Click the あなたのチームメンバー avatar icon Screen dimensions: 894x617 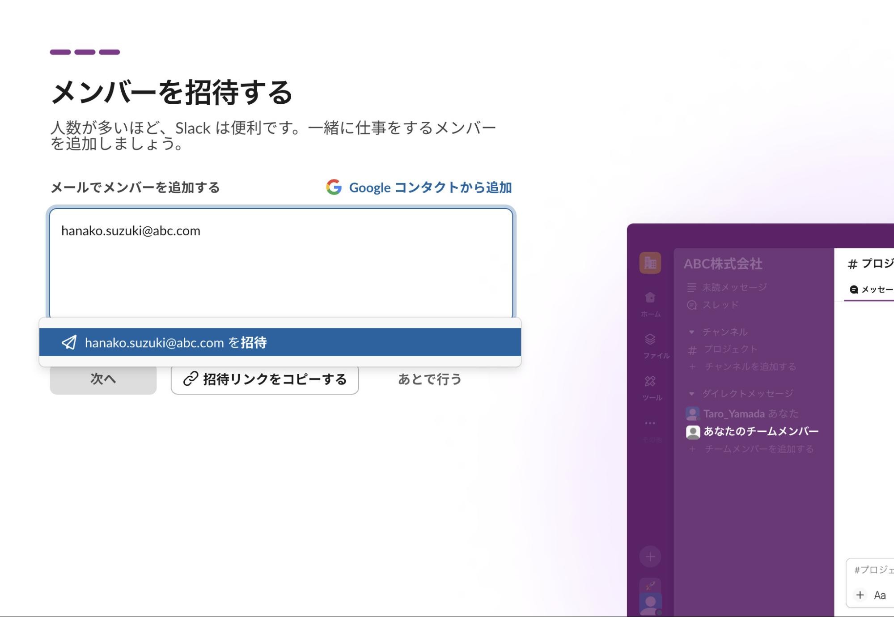tap(693, 432)
